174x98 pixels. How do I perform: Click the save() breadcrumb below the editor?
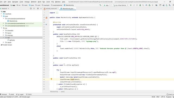coord(63,92)
